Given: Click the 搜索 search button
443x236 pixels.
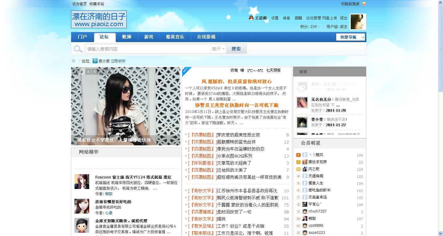Looking at the screenshot, I should [x=236, y=49].
